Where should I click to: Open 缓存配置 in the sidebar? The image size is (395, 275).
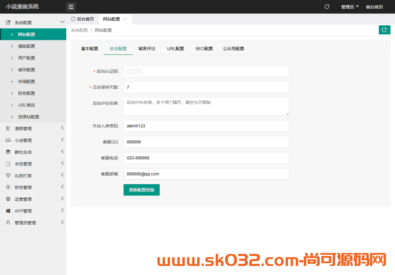tap(33, 70)
